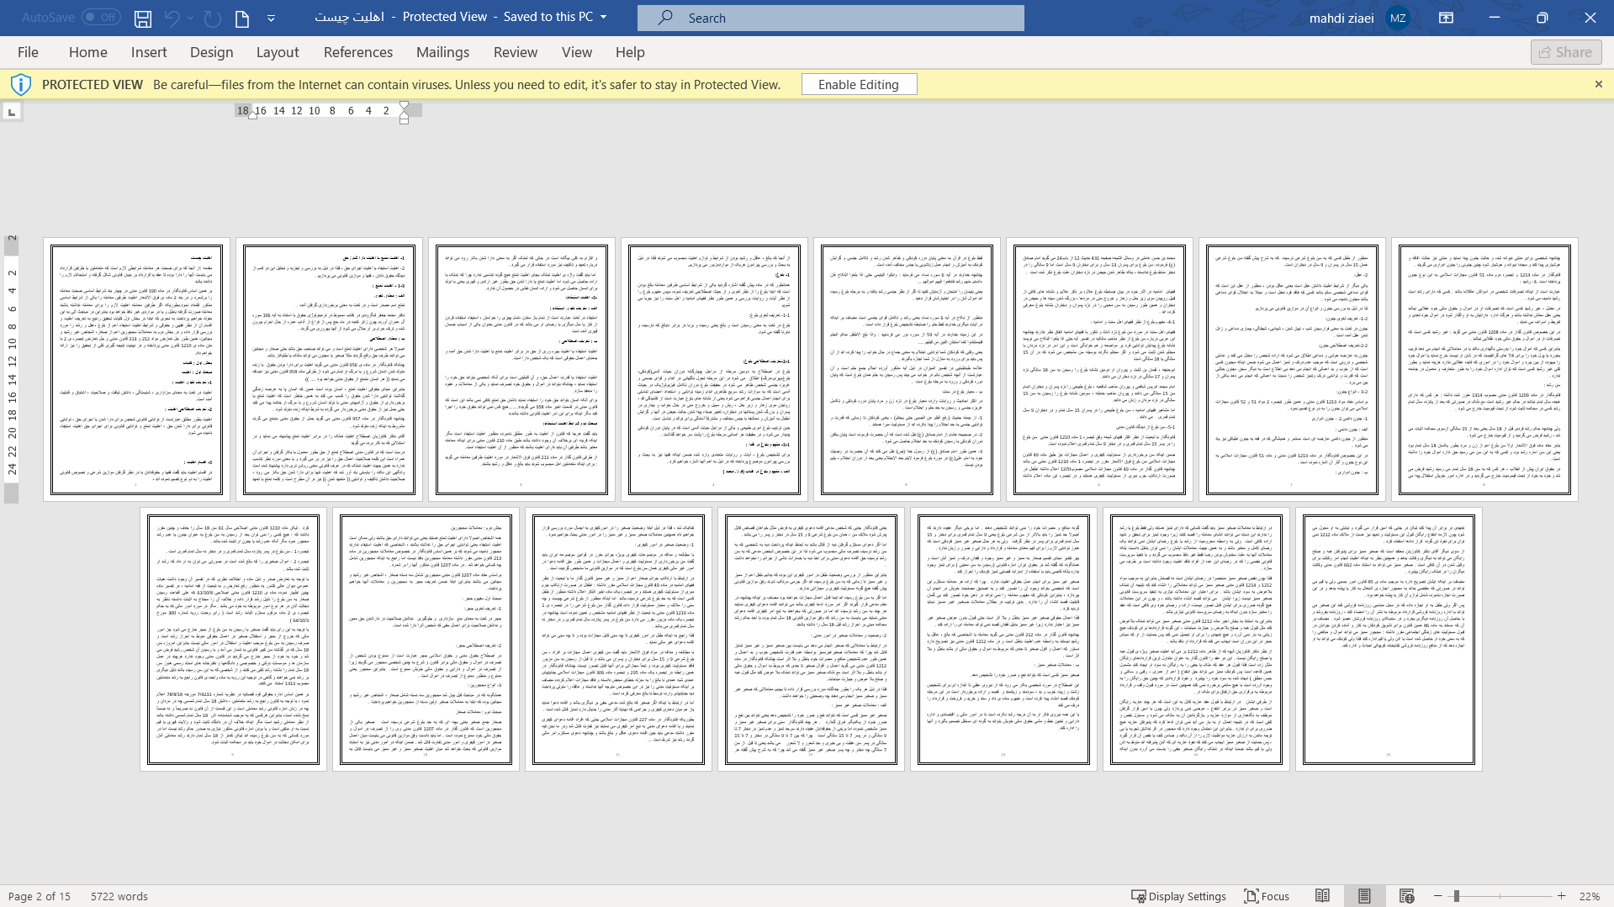Switch to Print Layout view
This screenshot has height=907, width=1614.
[1364, 896]
